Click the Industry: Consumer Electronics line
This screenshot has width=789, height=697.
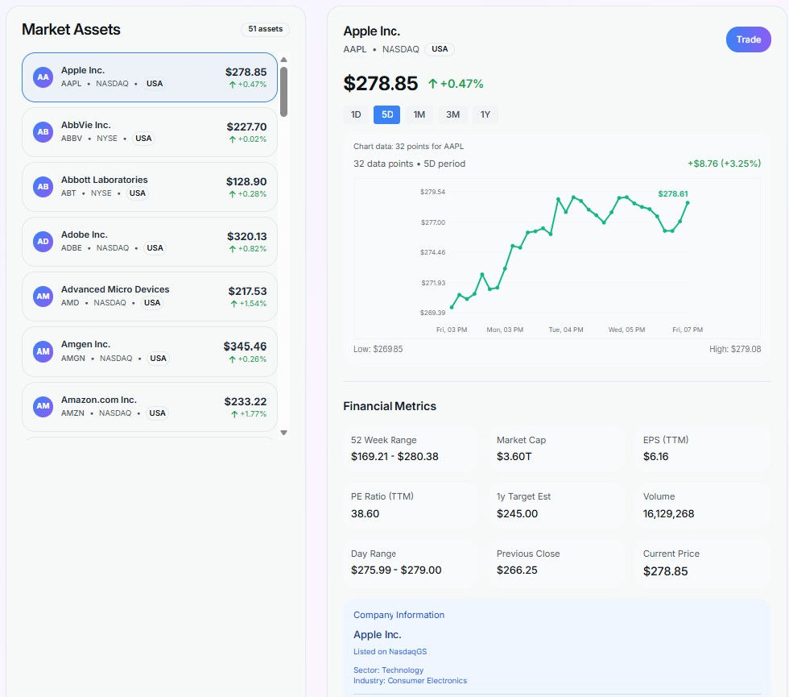point(410,681)
